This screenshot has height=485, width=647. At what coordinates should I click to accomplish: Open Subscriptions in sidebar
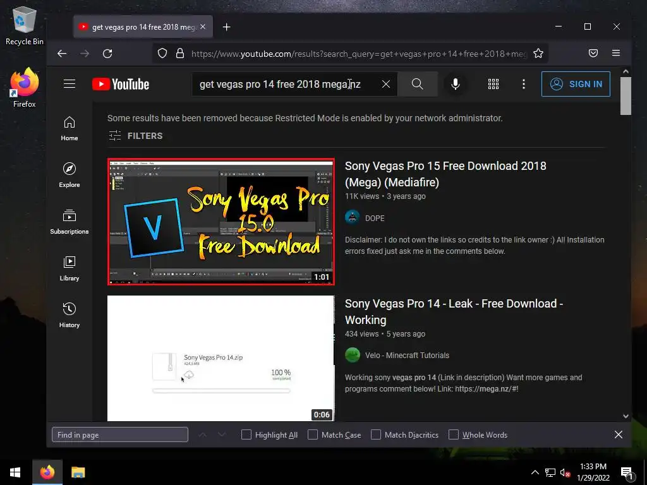coord(70,222)
